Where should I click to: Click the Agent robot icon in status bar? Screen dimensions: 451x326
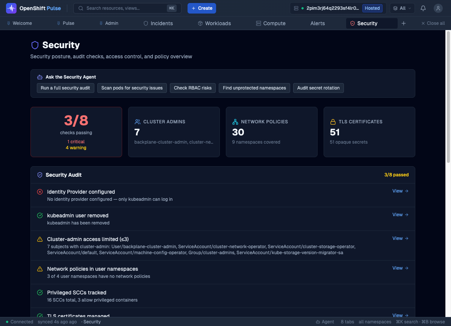[318, 322]
